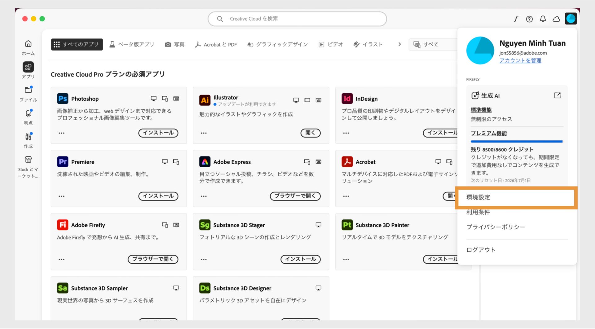Open Adobe Firefly in browser
The image size is (595, 329).
point(153,259)
